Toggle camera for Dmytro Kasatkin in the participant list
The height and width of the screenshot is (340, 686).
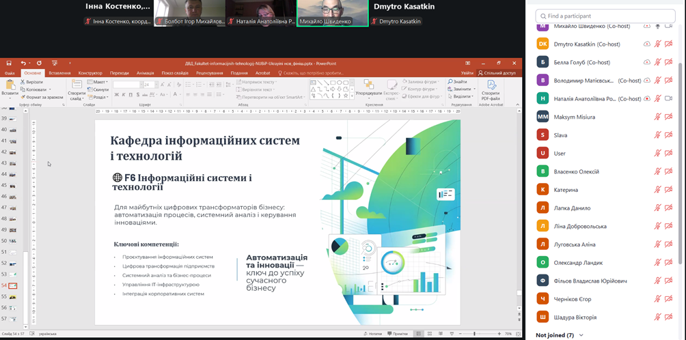click(669, 44)
